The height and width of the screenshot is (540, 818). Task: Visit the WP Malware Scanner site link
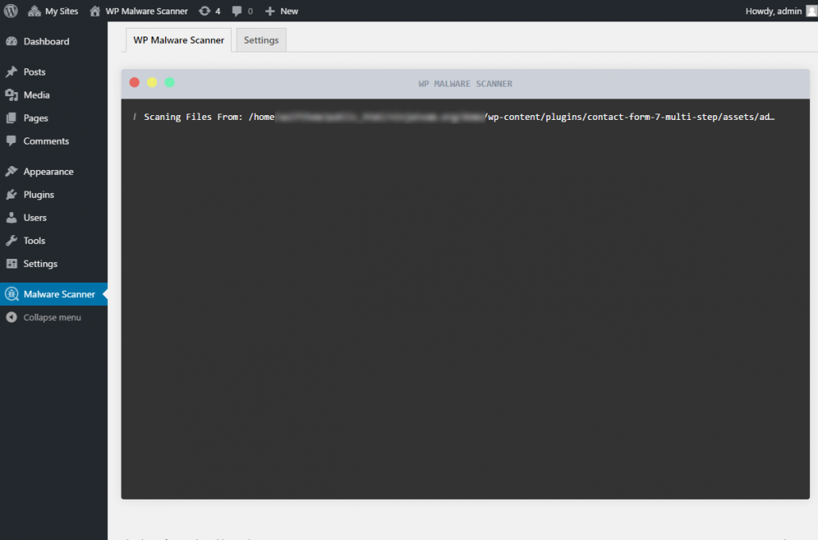(x=147, y=11)
